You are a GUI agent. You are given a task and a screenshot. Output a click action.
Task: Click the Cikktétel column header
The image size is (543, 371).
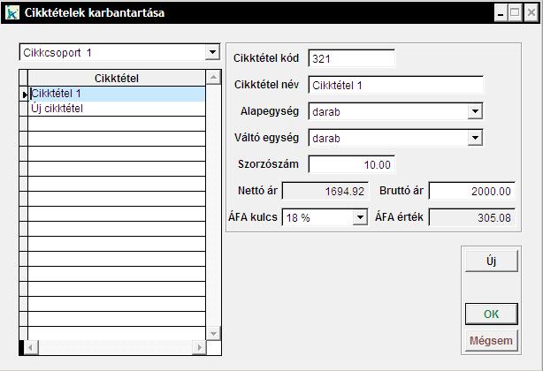(x=116, y=79)
